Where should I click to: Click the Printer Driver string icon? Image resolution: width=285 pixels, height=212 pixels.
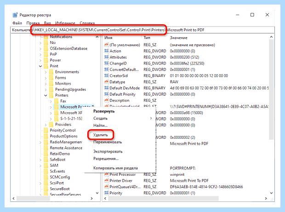click(x=106, y=180)
